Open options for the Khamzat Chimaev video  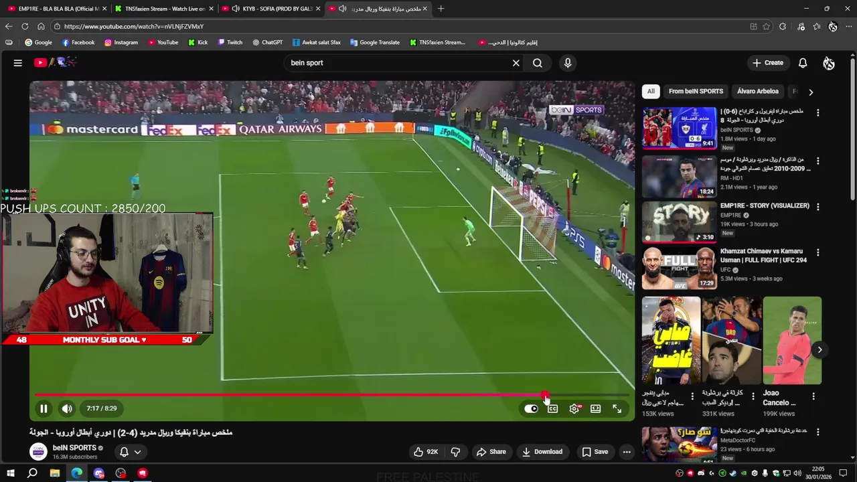[817, 252]
